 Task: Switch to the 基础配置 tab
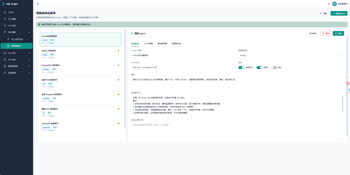pyautogui.click(x=135, y=44)
